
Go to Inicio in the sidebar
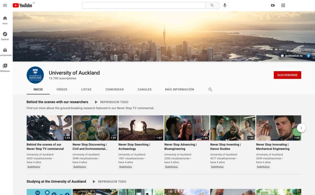click(x=5, y=20)
